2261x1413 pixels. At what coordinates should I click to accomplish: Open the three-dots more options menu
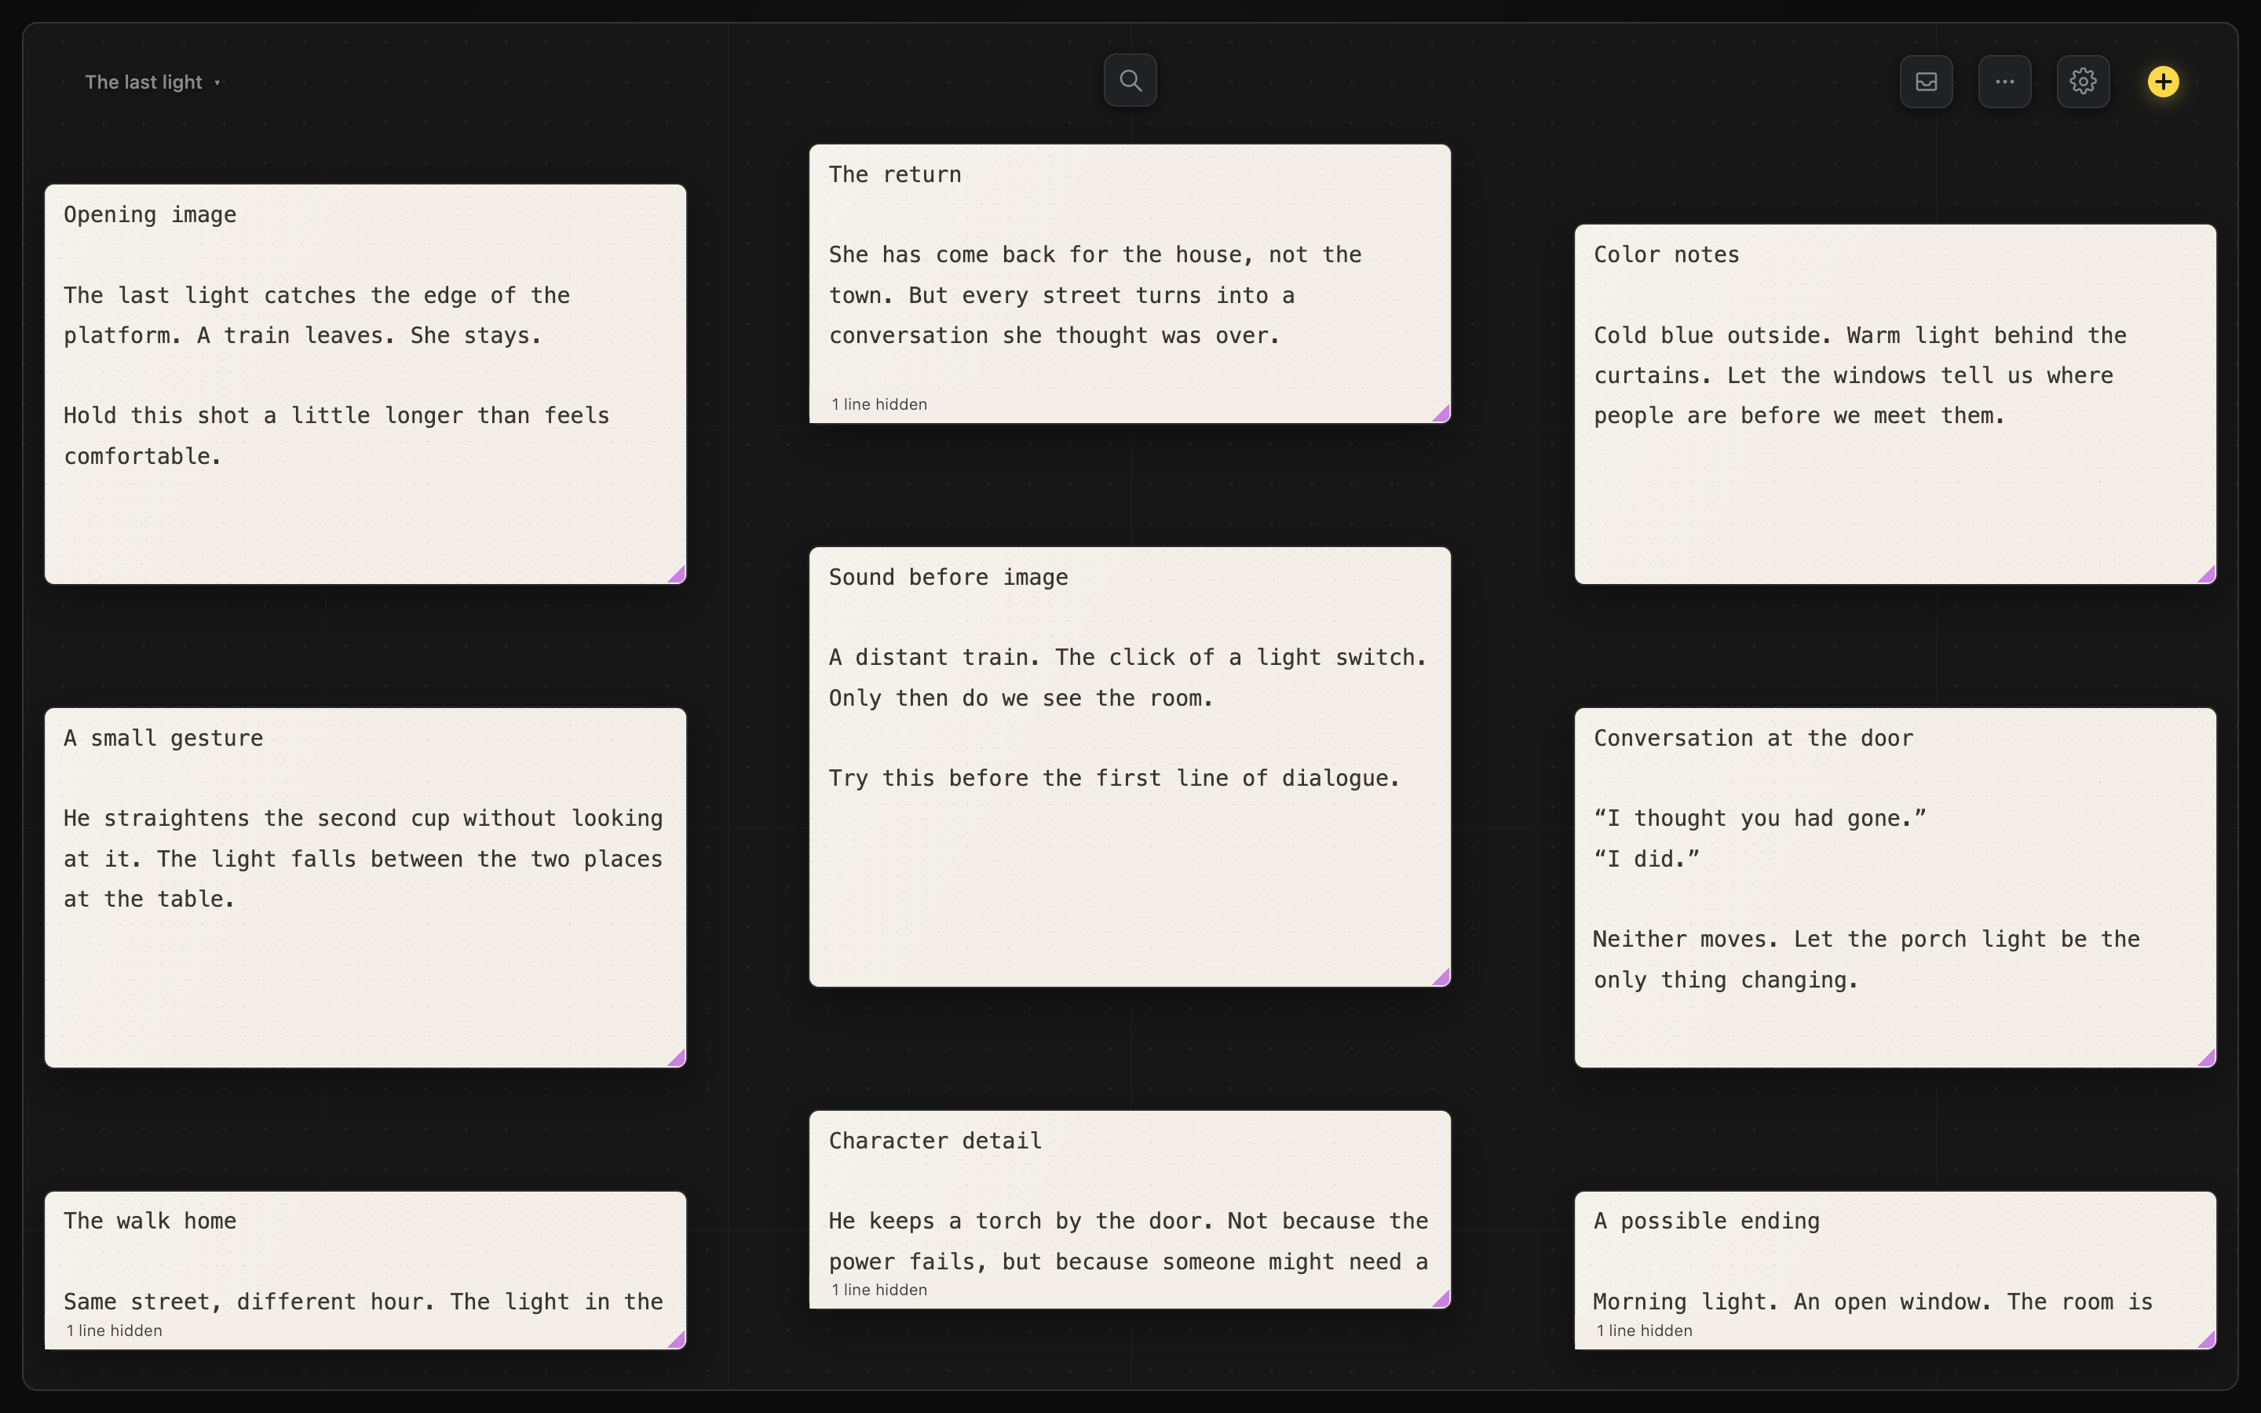coord(2004,82)
